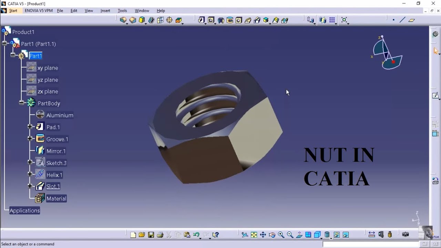Select the Applications tree node

click(24, 210)
